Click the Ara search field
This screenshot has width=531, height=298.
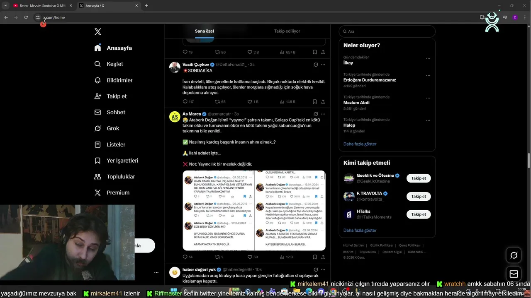[x=387, y=31]
